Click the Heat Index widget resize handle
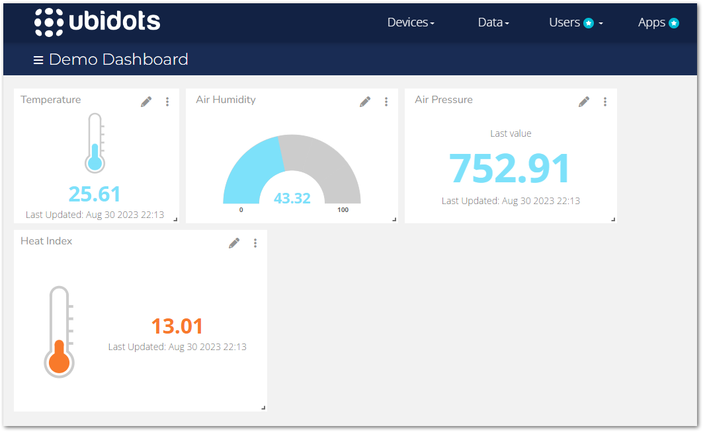The image size is (703, 432). (263, 406)
